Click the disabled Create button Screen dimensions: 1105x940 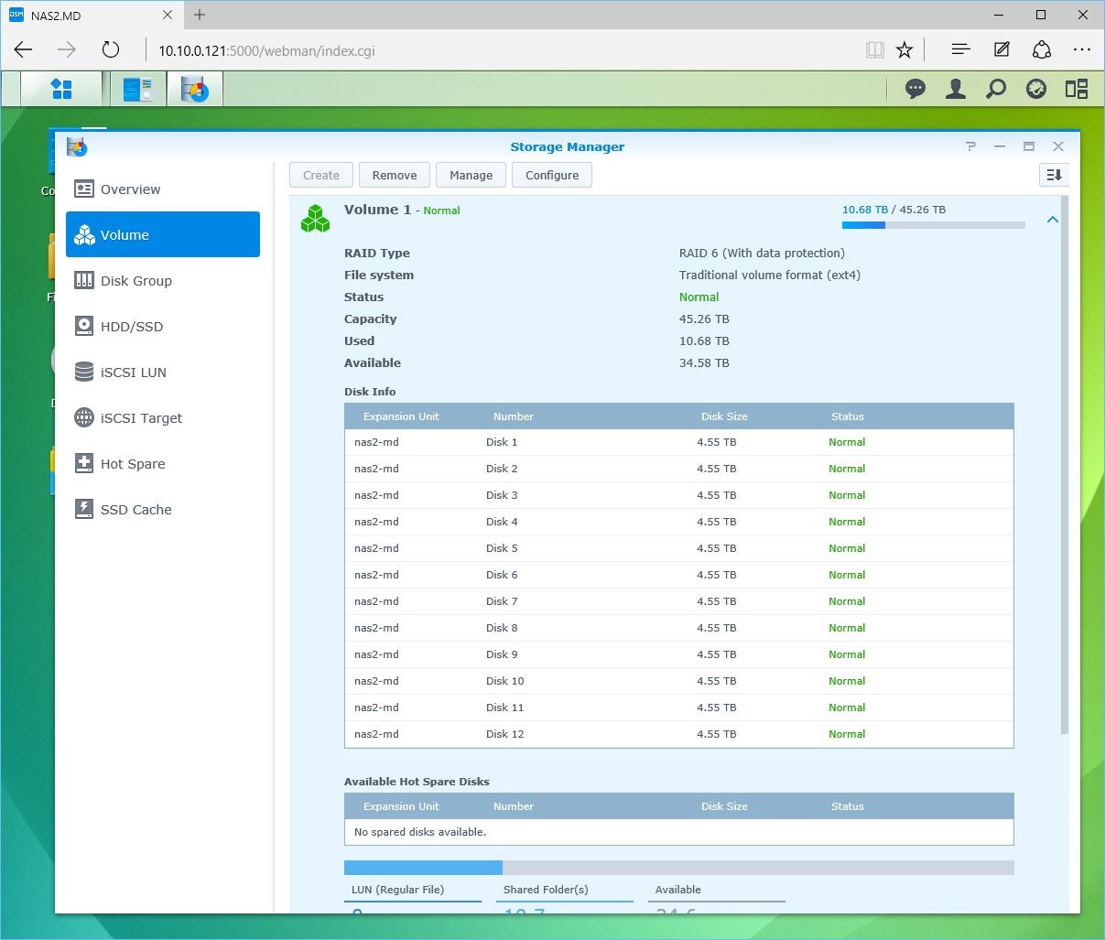coord(321,175)
